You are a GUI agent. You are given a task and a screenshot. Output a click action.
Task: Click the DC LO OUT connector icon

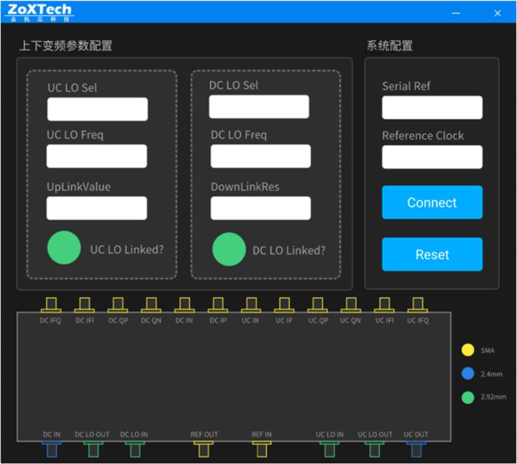[93, 449]
